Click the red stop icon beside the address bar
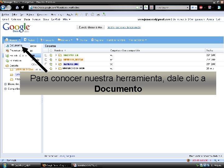 pos(152,7)
